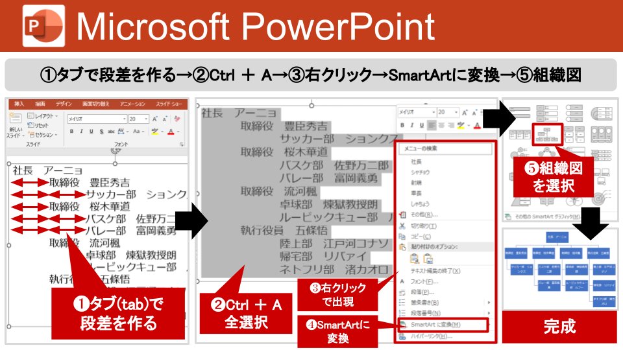Toggle Bold in the ribbon font group
The width and height of the screenshot is (623, 350).
point(71,132)
